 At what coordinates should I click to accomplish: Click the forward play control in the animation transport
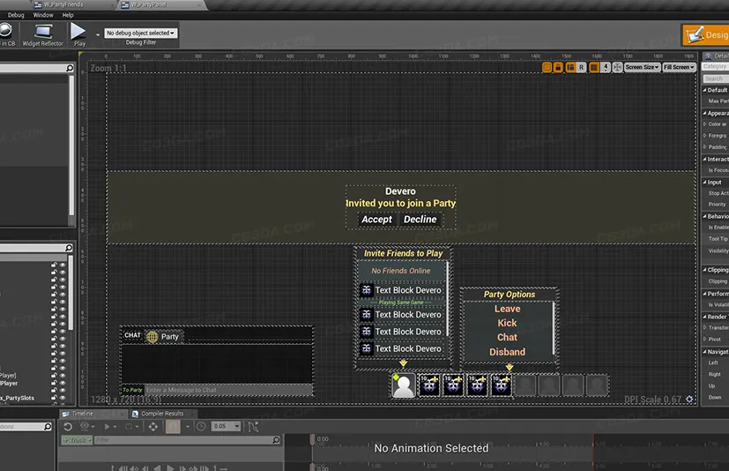(170, 467)
